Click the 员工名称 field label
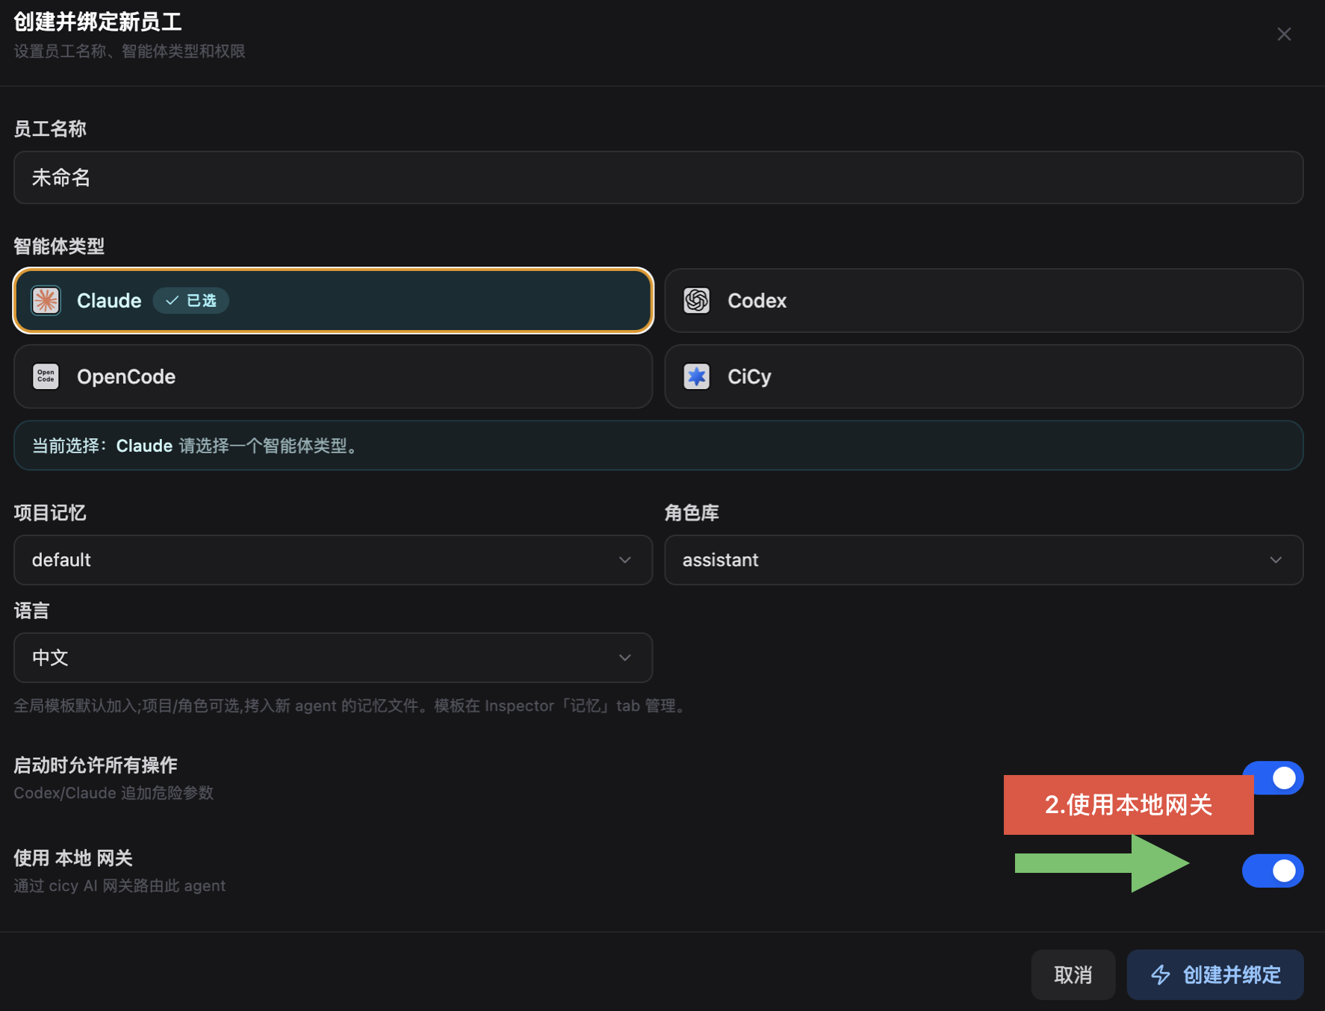This screenshot has width=1325, height=1011. [x=50, y=129]
